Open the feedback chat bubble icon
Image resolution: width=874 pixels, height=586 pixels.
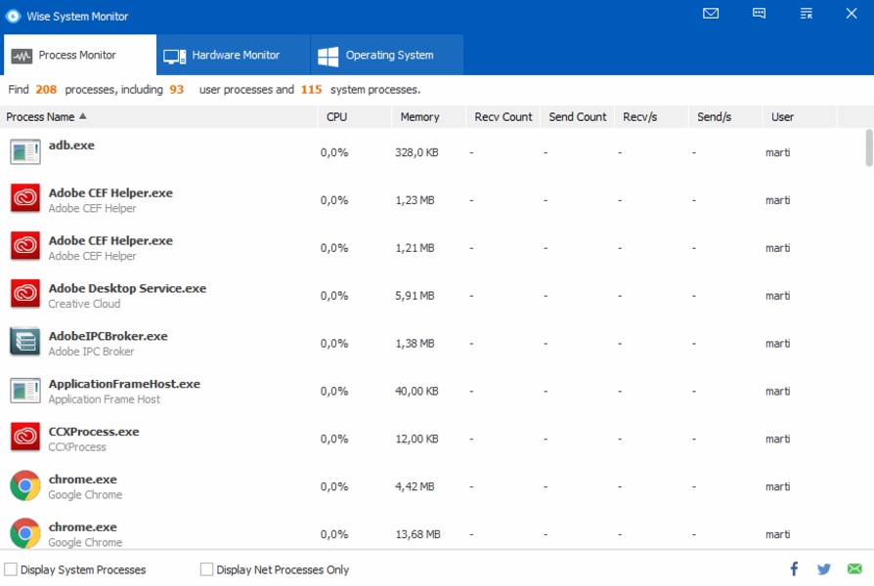tap(759, 14)
